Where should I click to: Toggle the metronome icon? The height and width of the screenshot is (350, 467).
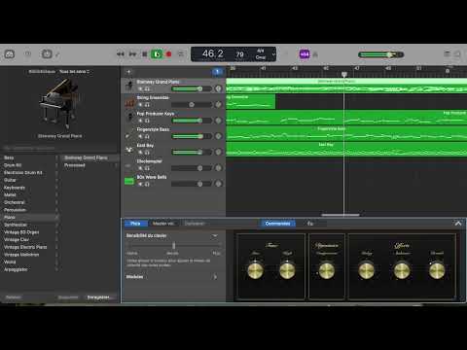pos(315,54)
